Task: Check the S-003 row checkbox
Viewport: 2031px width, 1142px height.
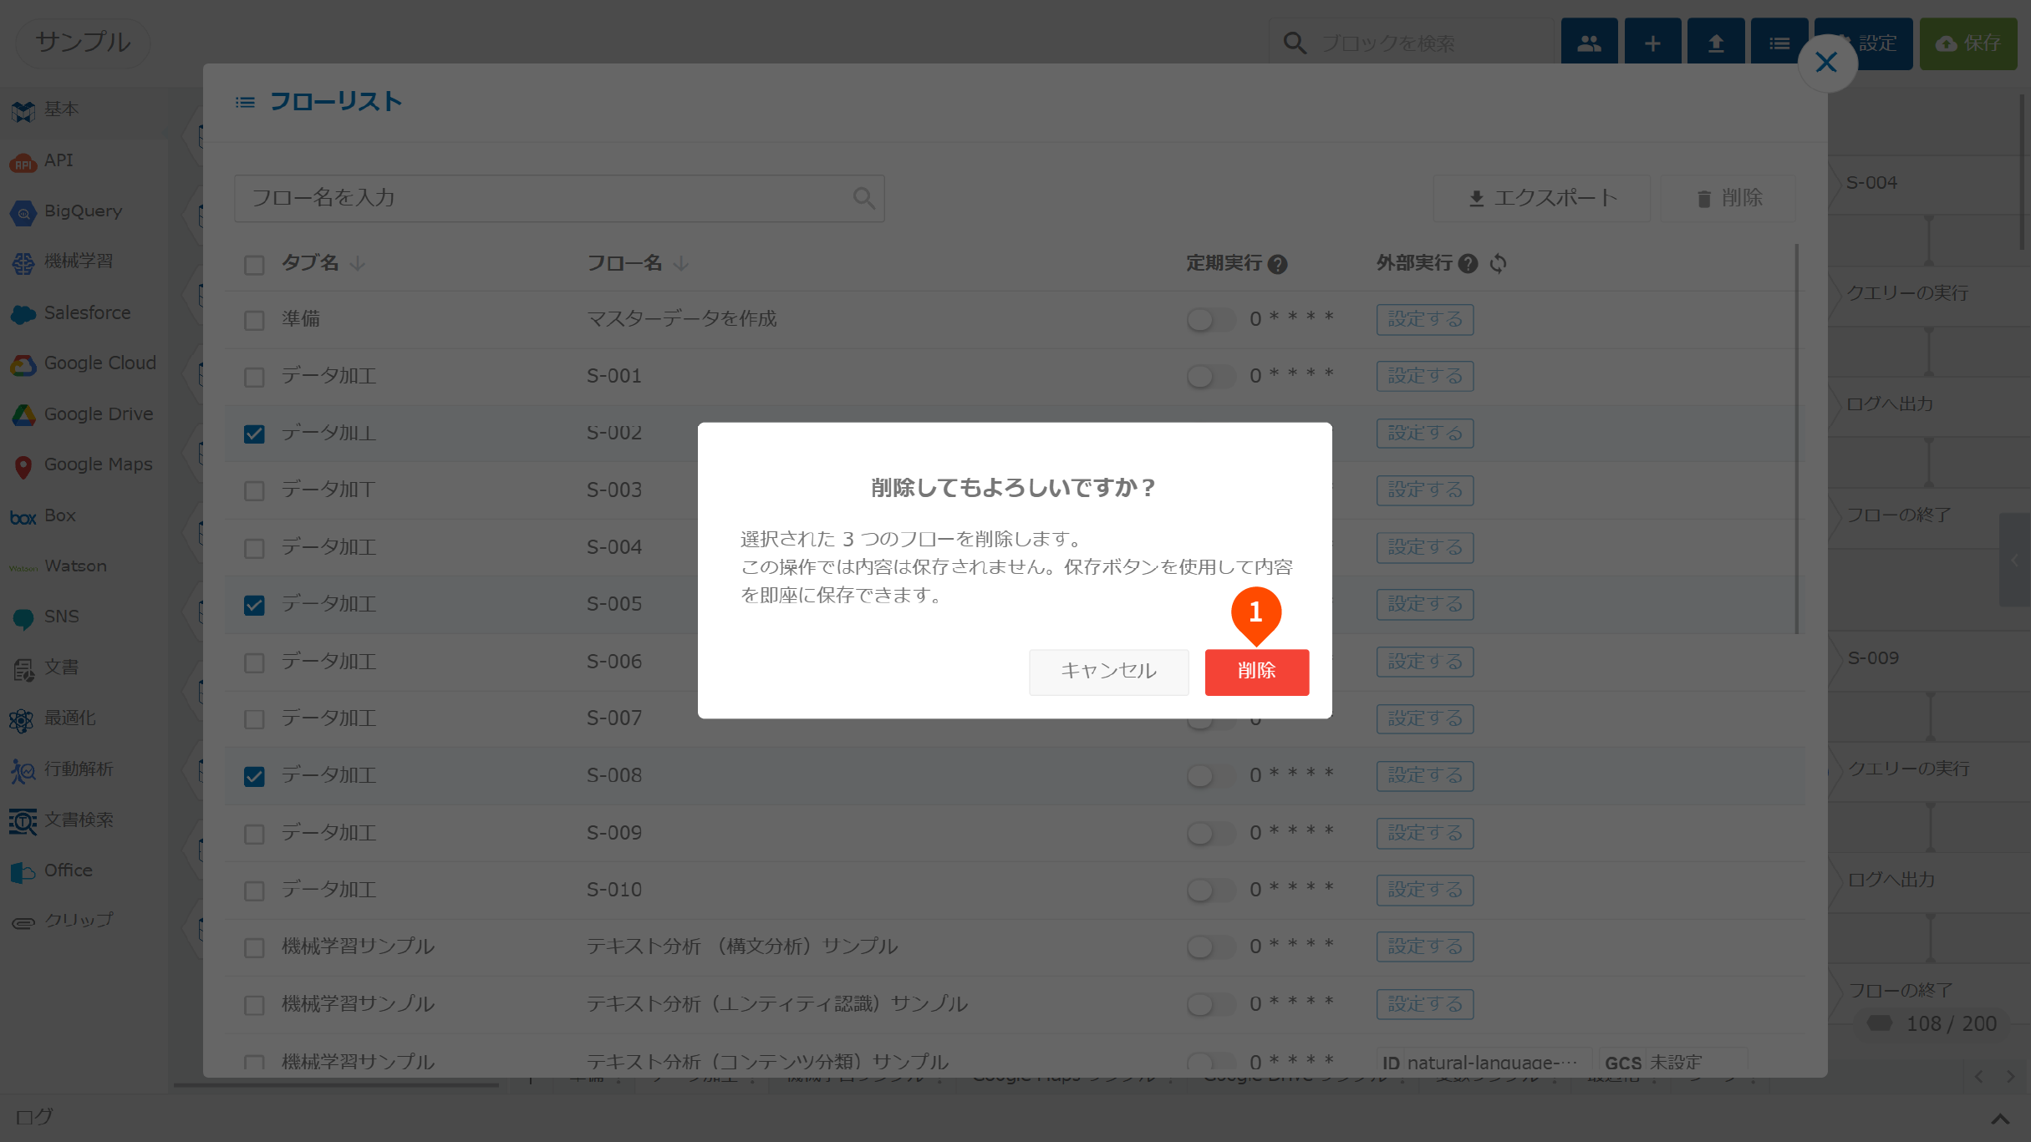Action: tap(254, 490)
